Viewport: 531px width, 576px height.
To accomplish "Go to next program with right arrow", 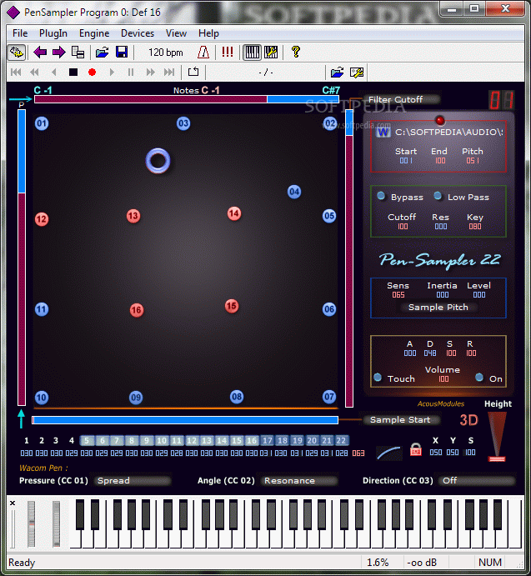I will coord(59,53).
